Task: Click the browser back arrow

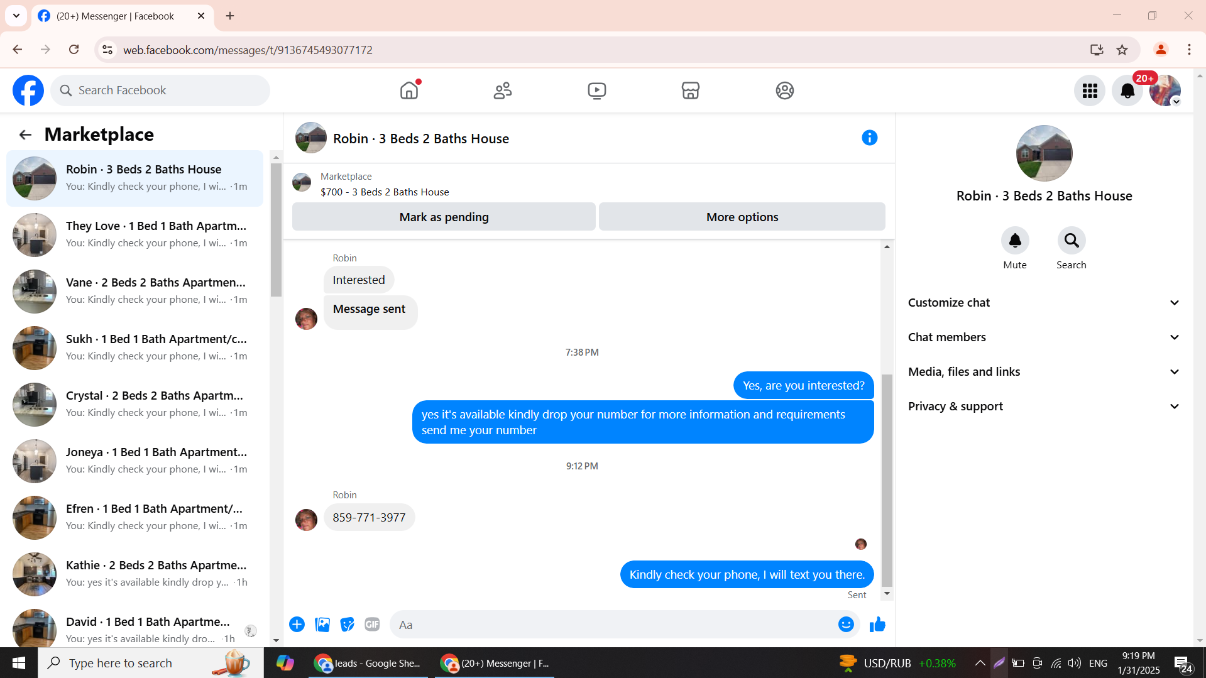Action: click(x=18, y=50)
